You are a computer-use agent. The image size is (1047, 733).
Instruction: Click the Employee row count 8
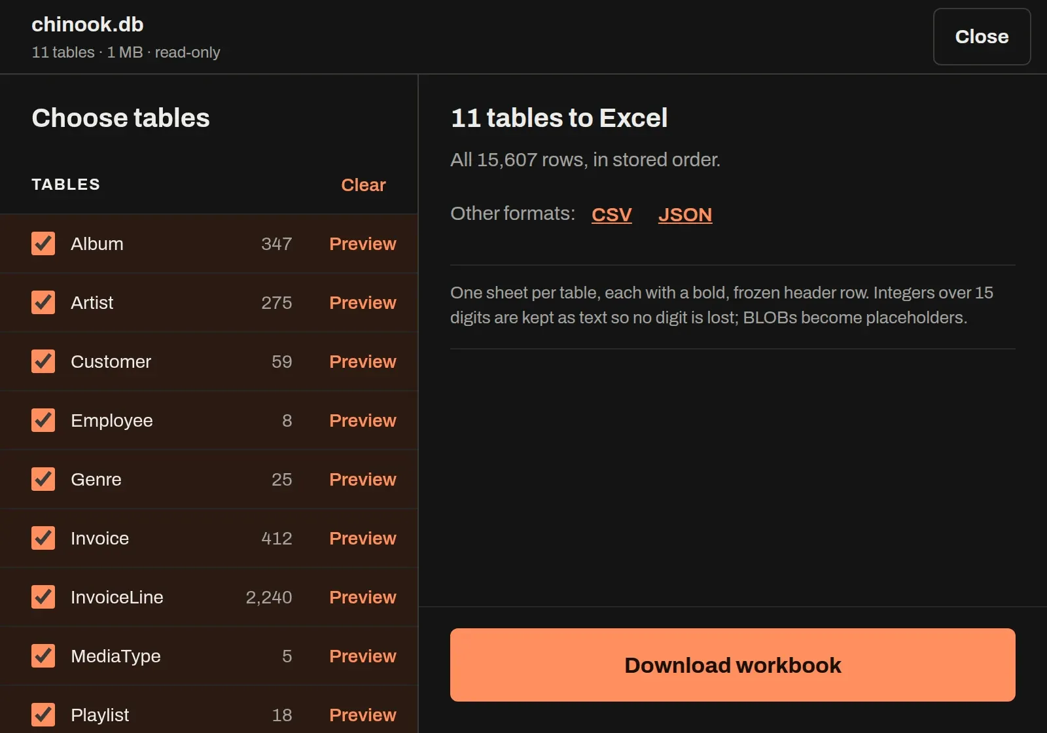(287, 420)
